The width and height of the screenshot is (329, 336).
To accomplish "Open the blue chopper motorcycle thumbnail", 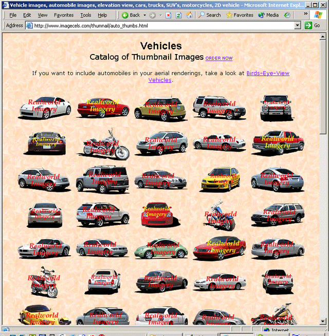I will [221, 215].
